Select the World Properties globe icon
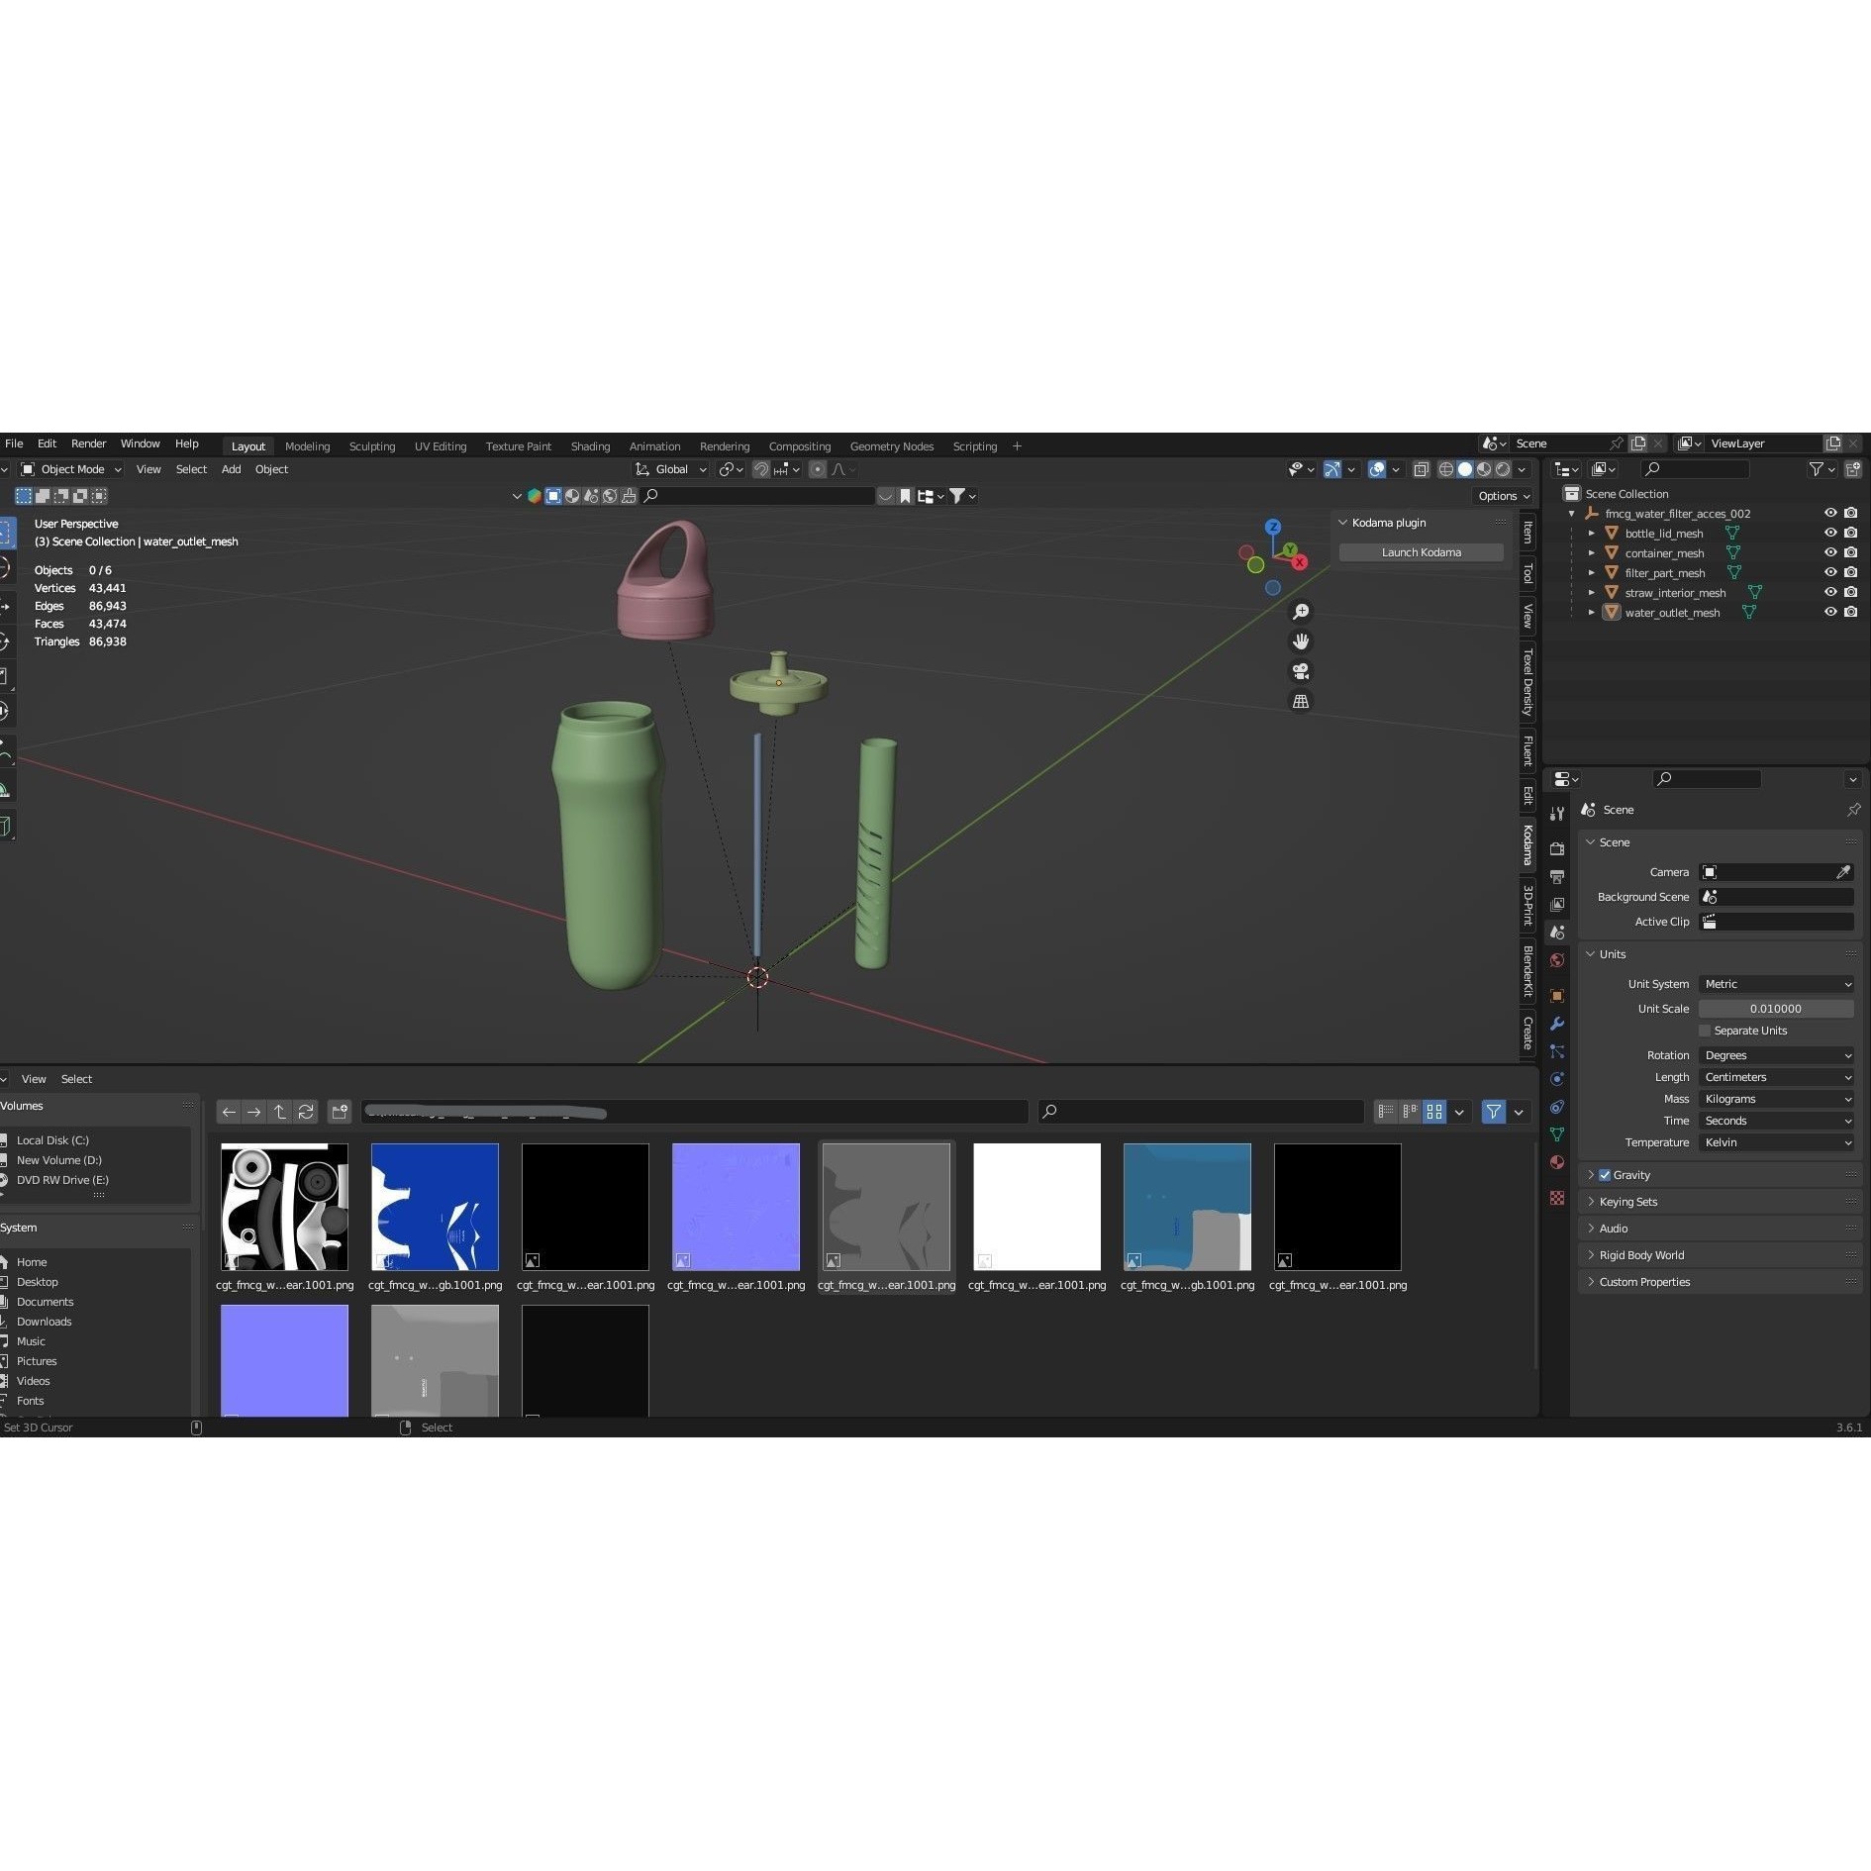Screen dimensions: 1871x1871 tap(1557, 958)
